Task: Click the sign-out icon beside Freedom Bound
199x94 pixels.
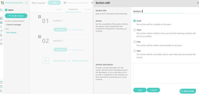Action: (26, 3)
